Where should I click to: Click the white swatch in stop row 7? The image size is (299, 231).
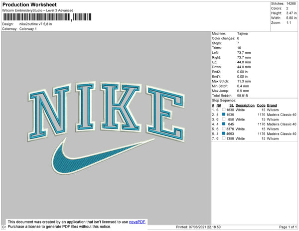[224, 138]
